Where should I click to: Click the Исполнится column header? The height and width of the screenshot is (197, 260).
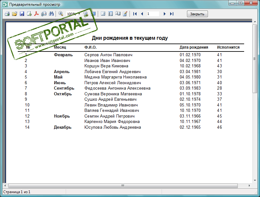(x=228, y=47)
